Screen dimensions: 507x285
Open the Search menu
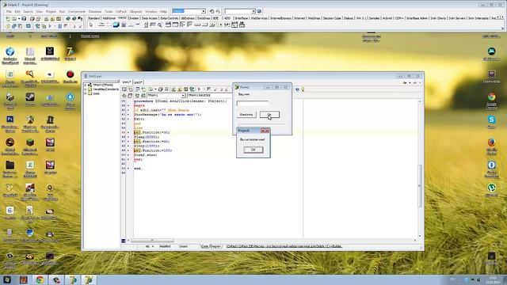(x=29, y=11)
